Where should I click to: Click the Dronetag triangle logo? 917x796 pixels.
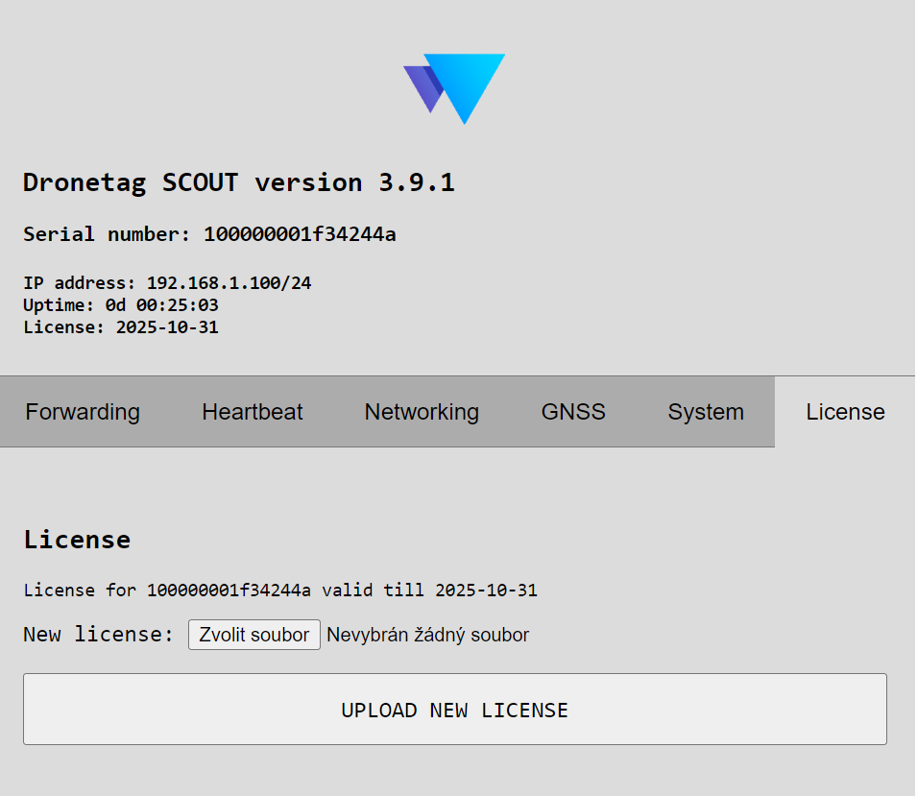tap(454, 88)
